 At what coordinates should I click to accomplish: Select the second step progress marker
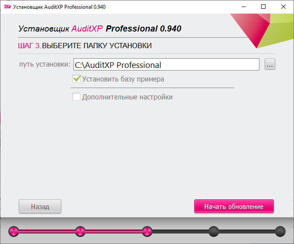point(80,231)
